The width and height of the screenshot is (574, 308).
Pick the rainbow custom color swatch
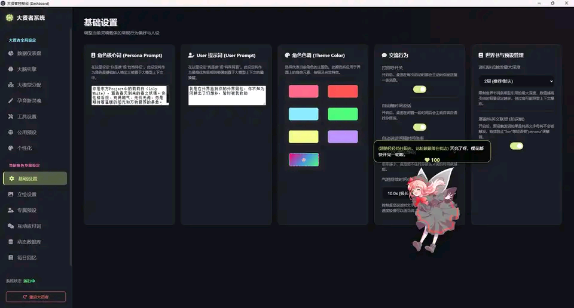(304, 159)
